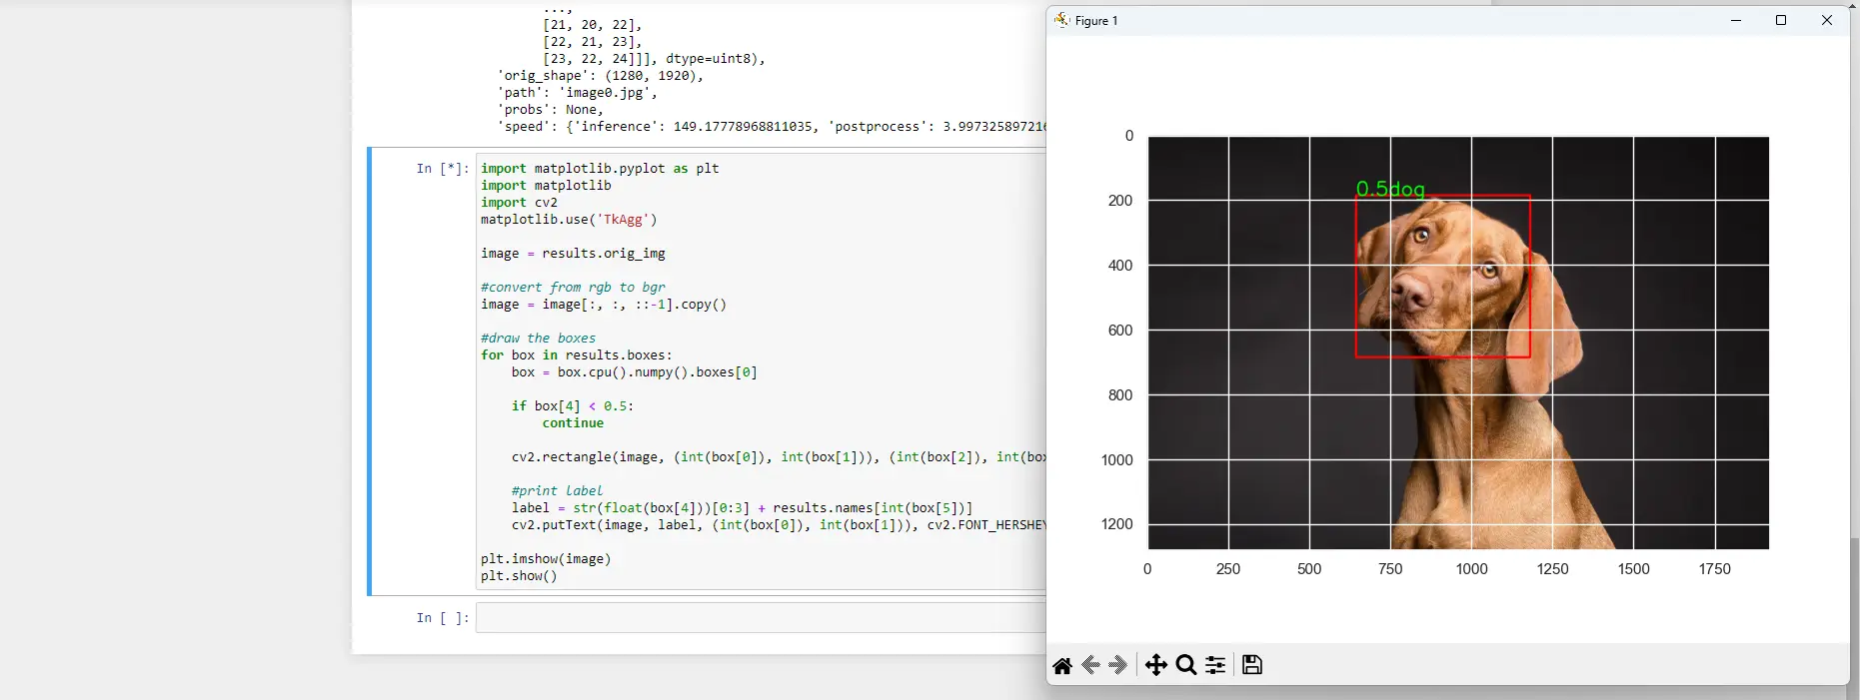The height and width of the screenshot is (700, 1860).
Task: Open the Configure subplots sliders tool
Action: [x=1215, y=665]
